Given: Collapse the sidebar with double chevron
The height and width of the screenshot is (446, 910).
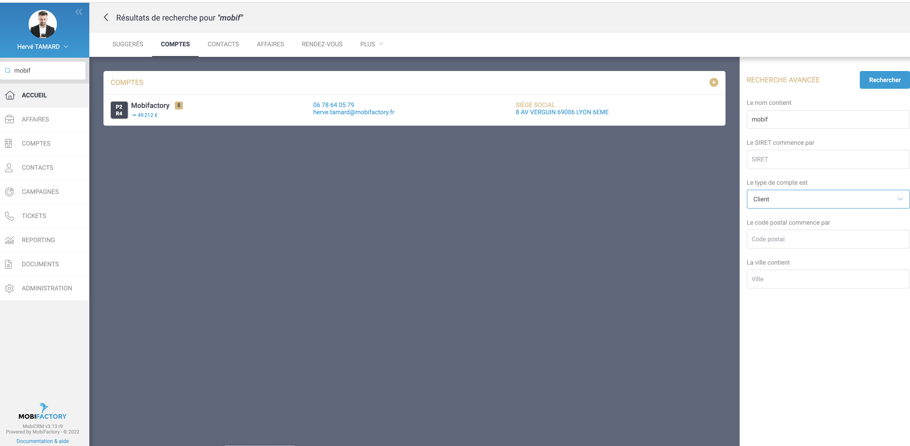Looking at the screenshot, I should tap(79, 12).
